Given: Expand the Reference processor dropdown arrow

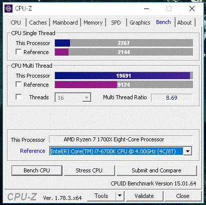Looking at the screenshot, I should tap(187, 151).
